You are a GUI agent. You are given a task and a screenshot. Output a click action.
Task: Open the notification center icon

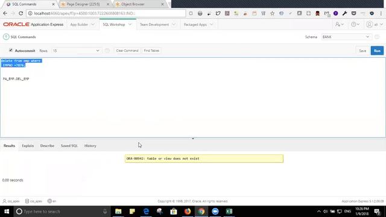[x=377, y=212]
